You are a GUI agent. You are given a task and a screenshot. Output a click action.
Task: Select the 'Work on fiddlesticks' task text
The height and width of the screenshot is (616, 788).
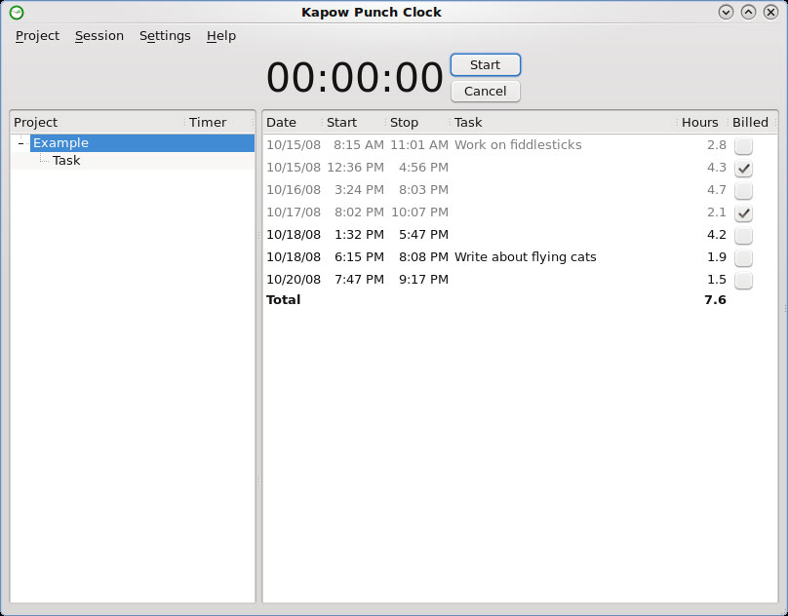(518, 144)
